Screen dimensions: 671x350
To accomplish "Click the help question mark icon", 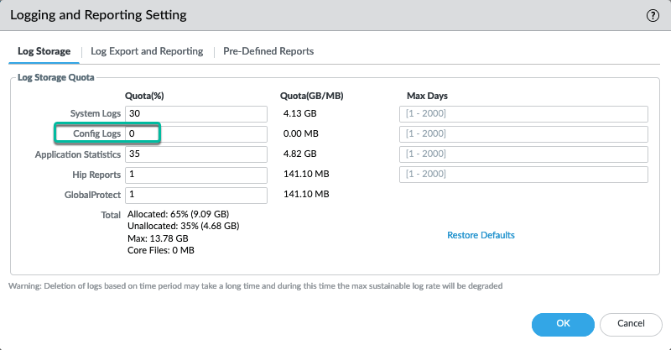I will click(x=652, y=15).
